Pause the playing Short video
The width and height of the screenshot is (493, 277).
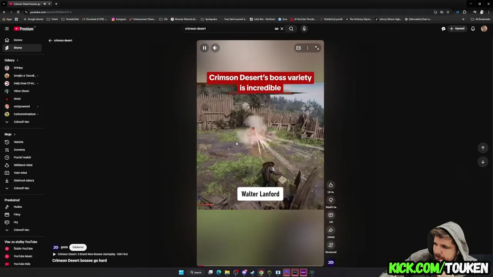point(205,48)
